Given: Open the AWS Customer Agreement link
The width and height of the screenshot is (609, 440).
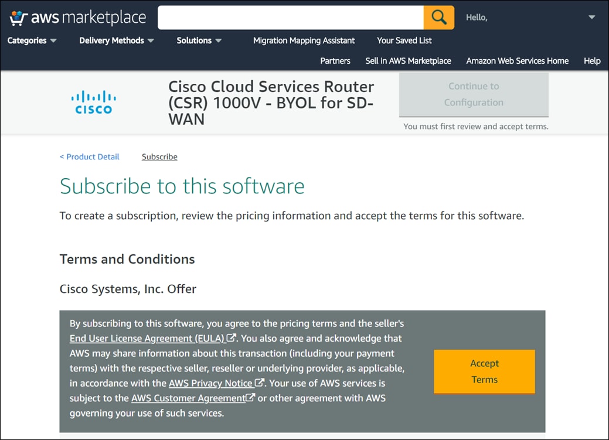Looking at the screenshot, I should pos(188,398).
